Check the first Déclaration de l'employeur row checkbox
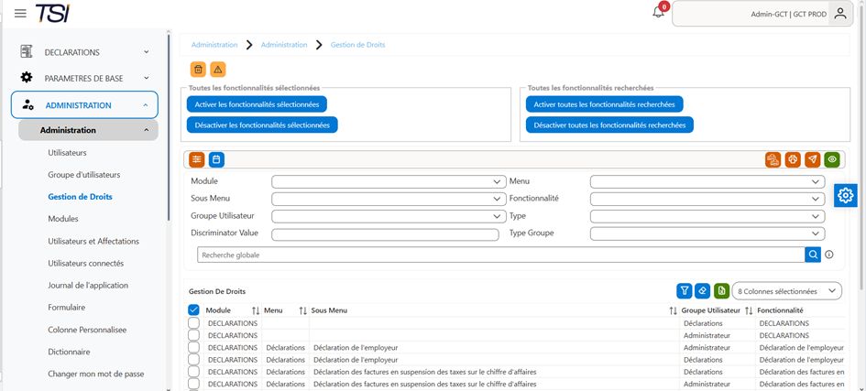 point(194,347)
